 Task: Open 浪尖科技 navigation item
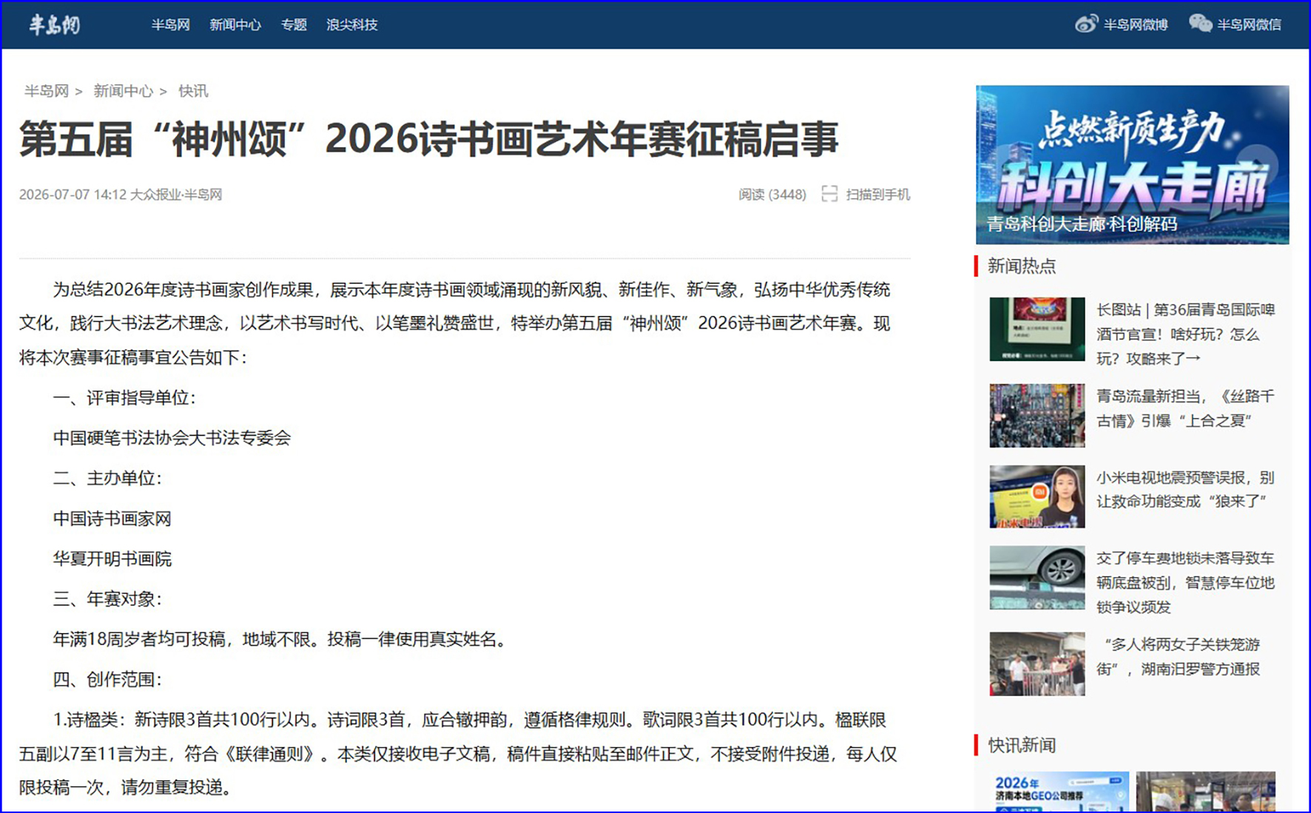[352, 25]
